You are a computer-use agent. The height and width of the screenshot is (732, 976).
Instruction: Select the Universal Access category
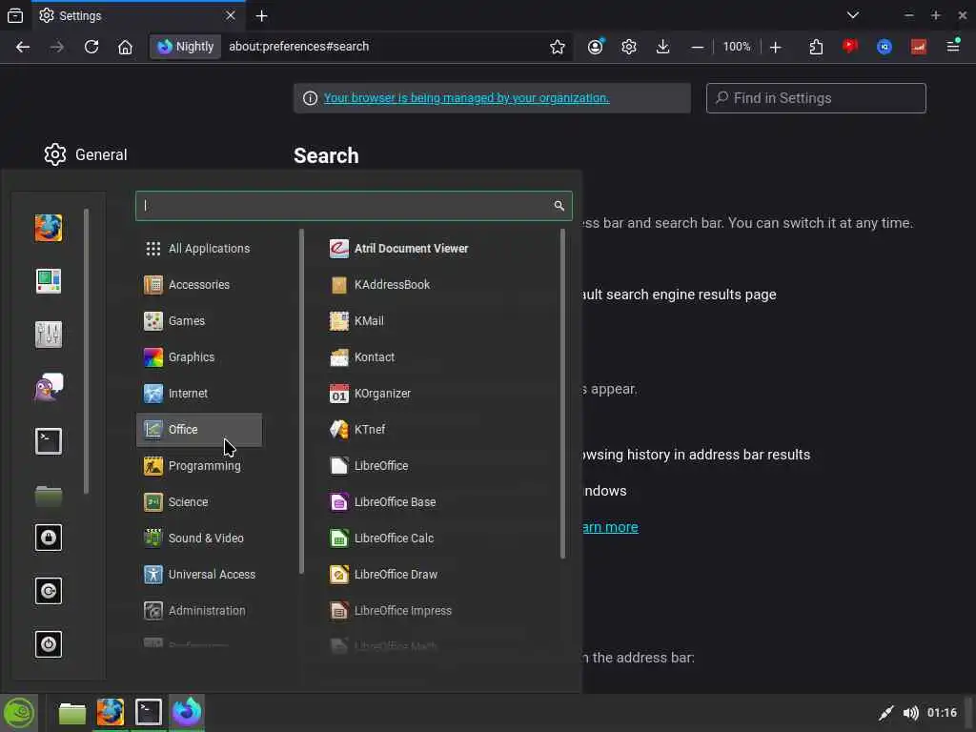pos(199,574)
